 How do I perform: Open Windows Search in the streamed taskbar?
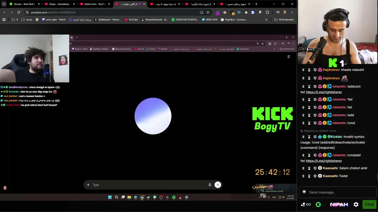116,197
